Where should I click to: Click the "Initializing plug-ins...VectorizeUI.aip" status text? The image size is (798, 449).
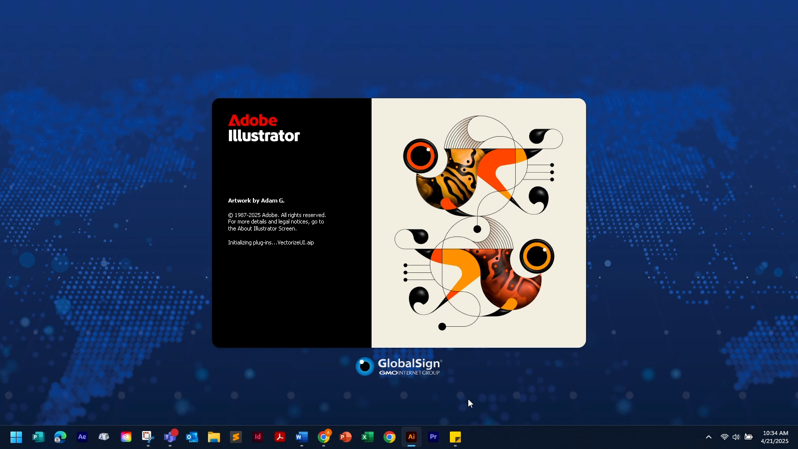point(271,242)
